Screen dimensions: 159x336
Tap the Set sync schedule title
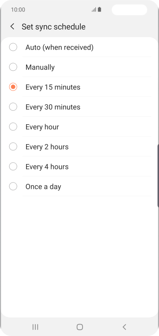(53, 27)
